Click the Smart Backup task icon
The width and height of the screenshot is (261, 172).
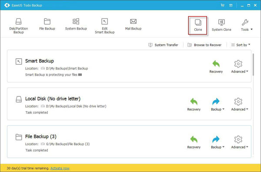(19, 61)
